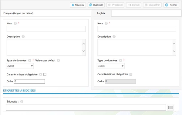The height and width of the screenshot is (115, 182).
Task: Click the Valeur par défaut label
Action: tap(45, 60)
